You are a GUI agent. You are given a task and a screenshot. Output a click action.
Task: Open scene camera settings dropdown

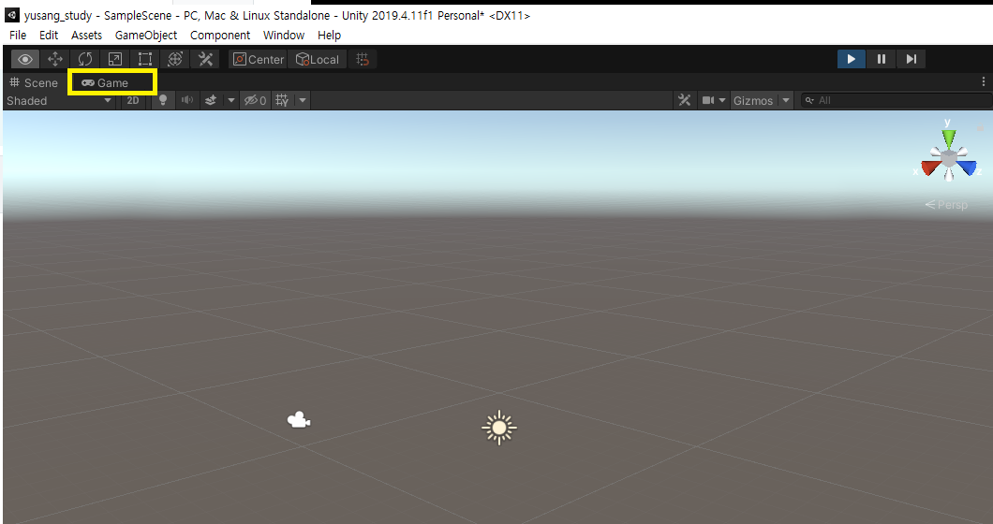pyautogui.click(x=713, y=101)
